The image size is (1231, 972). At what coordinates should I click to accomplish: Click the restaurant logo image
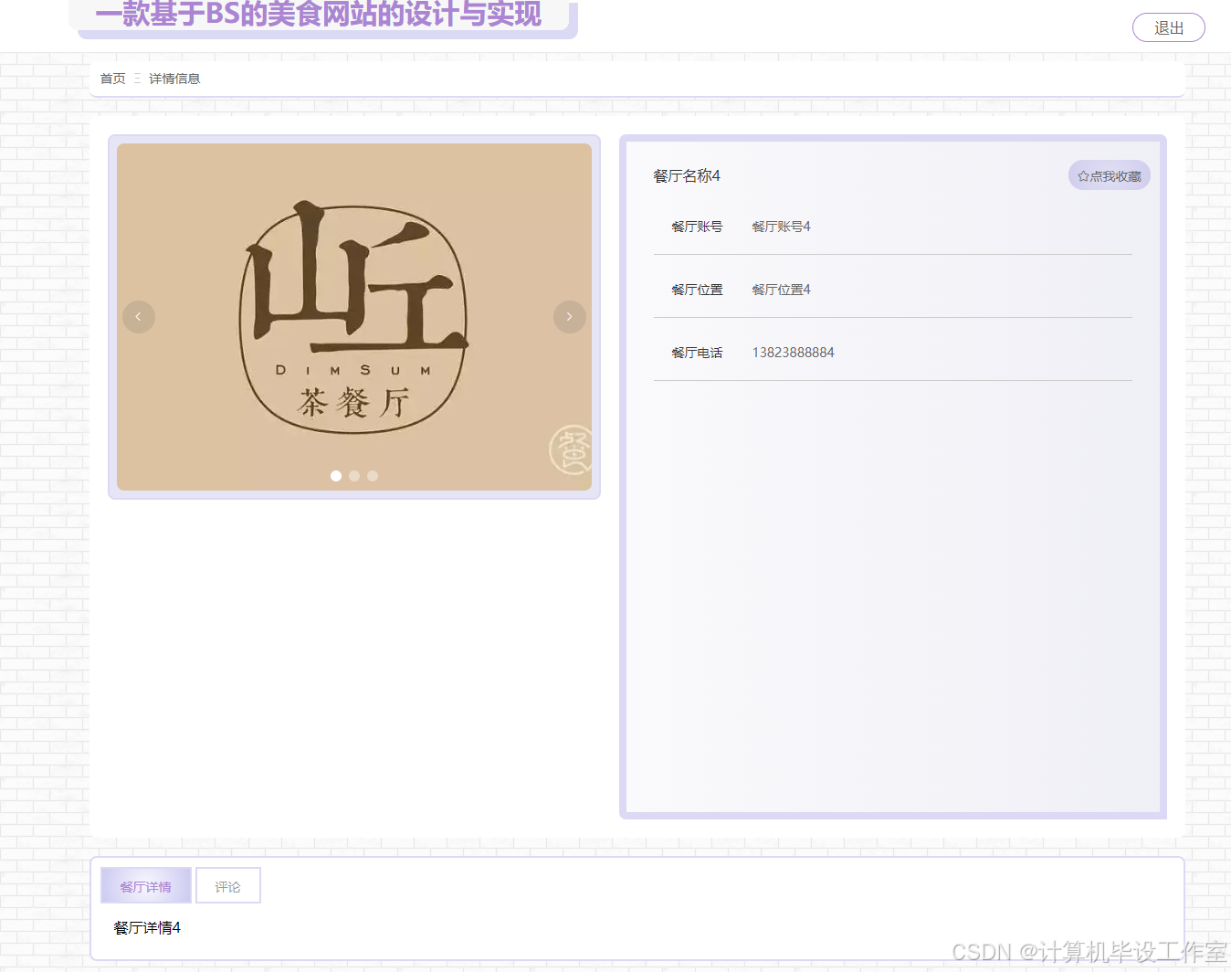point(354,317)
